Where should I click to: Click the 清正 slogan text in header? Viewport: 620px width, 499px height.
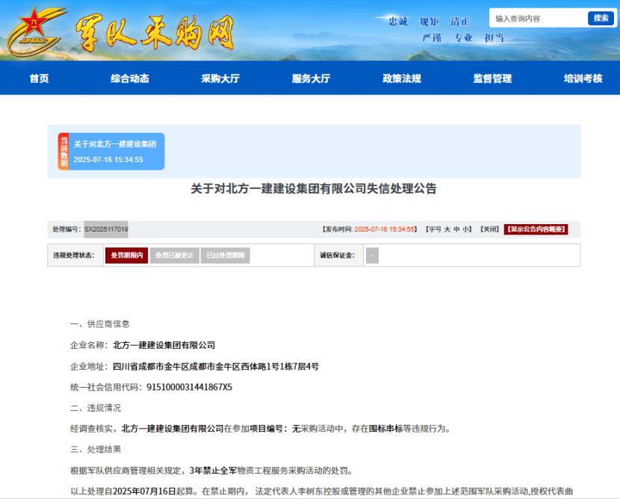460,22
